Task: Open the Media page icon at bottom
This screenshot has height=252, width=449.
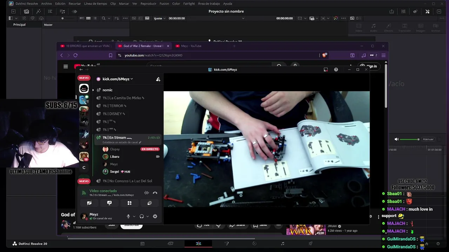Action: click(x=142, y=243)
